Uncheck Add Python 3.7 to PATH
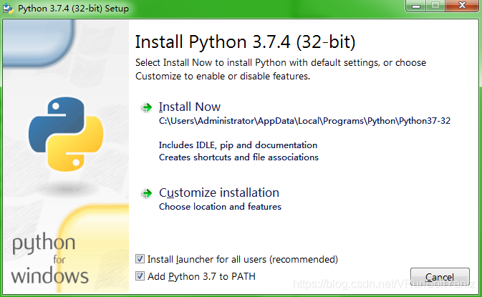Viewport: 482px width, 297px height. [x=140, y=276]
